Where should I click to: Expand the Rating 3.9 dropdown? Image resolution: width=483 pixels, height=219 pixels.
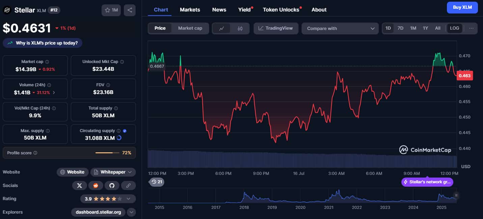tap(108, 199)
